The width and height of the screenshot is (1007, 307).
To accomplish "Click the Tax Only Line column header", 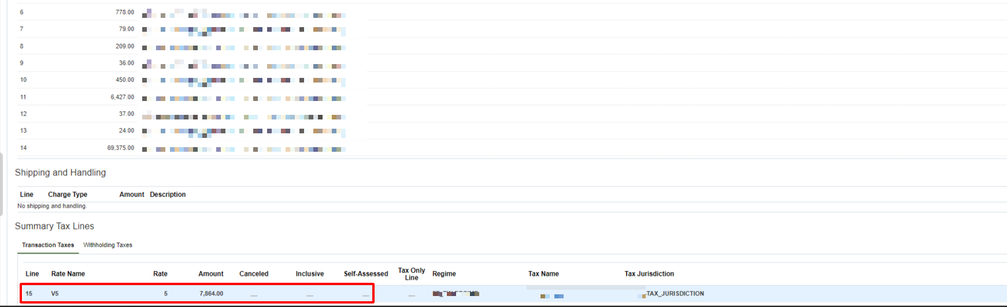I will tap(412, 274).
